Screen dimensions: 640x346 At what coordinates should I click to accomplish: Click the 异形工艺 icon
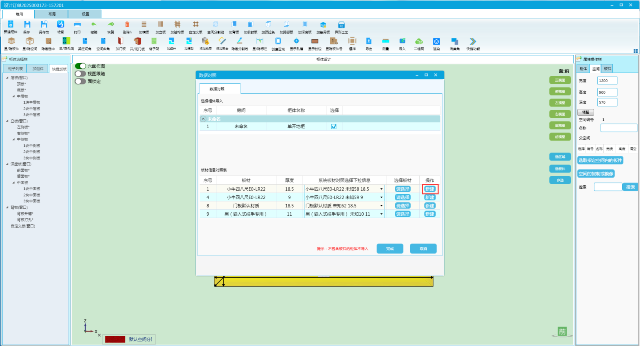[341, 25]
